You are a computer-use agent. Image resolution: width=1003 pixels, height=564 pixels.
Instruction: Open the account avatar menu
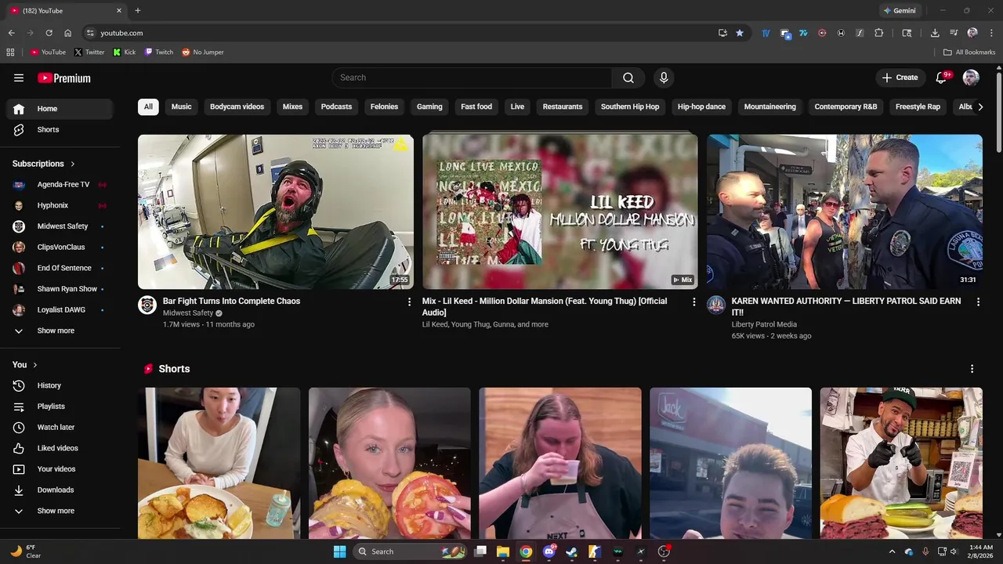(971, 78)
